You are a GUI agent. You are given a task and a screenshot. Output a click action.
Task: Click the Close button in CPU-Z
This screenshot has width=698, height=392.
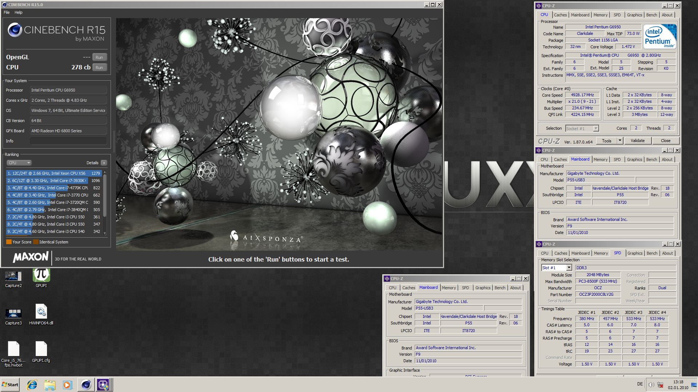tap(666, 141)
